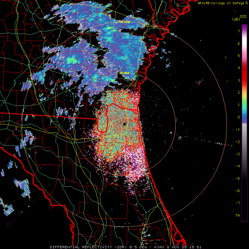Viewport: 249px width, 249px height.
Task: Click the color scale value 1
Action: point(239,105)
